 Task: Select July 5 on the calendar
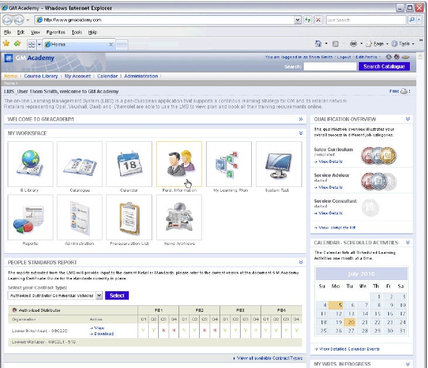tap(335, 305)
